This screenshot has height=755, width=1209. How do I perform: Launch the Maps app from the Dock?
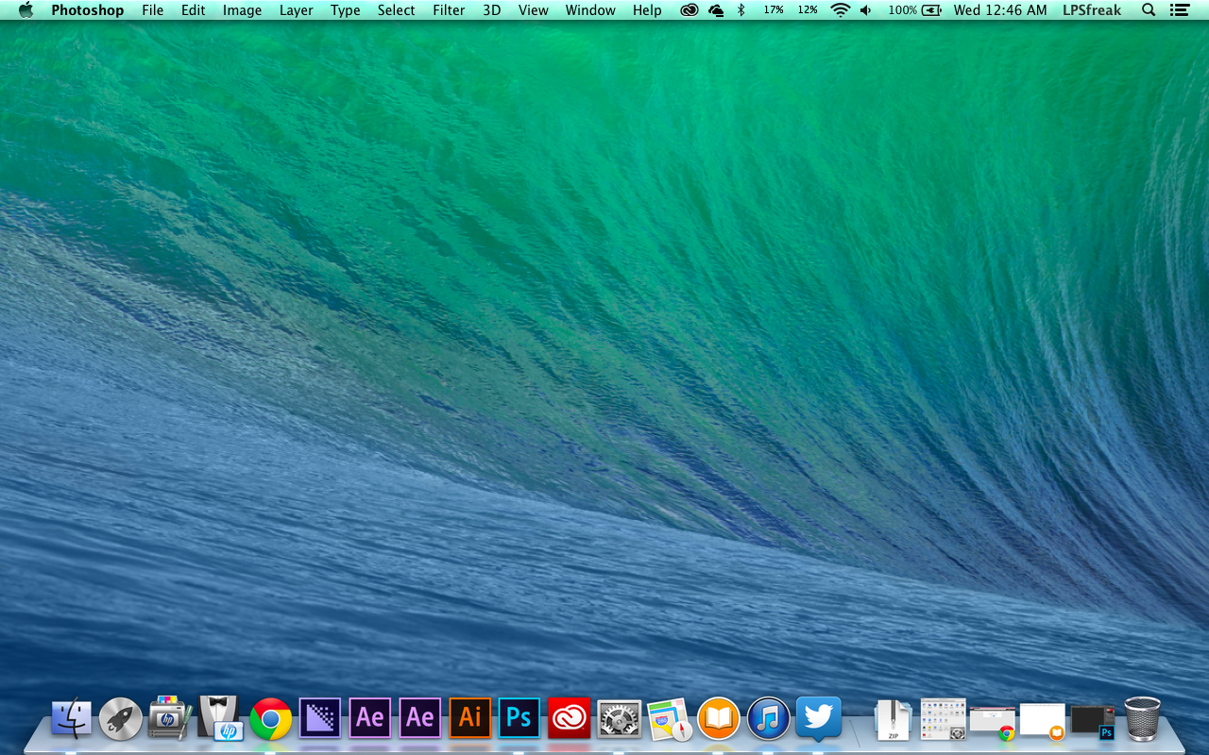pos(670,719)
